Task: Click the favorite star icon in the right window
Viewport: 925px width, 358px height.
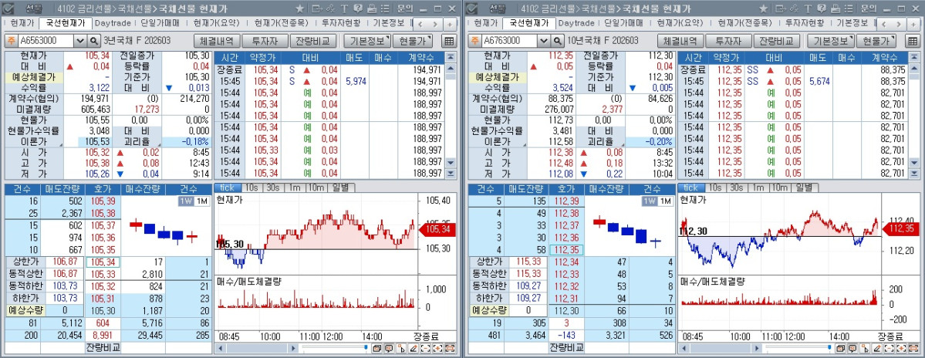Action: [763, 8]
